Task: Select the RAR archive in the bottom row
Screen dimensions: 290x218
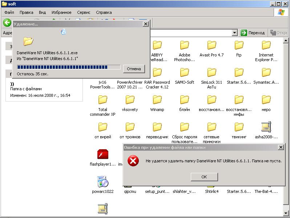Action: (x=102, y=209)
